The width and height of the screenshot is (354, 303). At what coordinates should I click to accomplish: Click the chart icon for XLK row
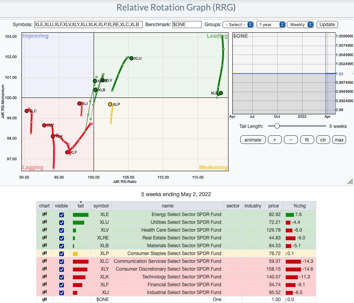[x=44, y=277]
